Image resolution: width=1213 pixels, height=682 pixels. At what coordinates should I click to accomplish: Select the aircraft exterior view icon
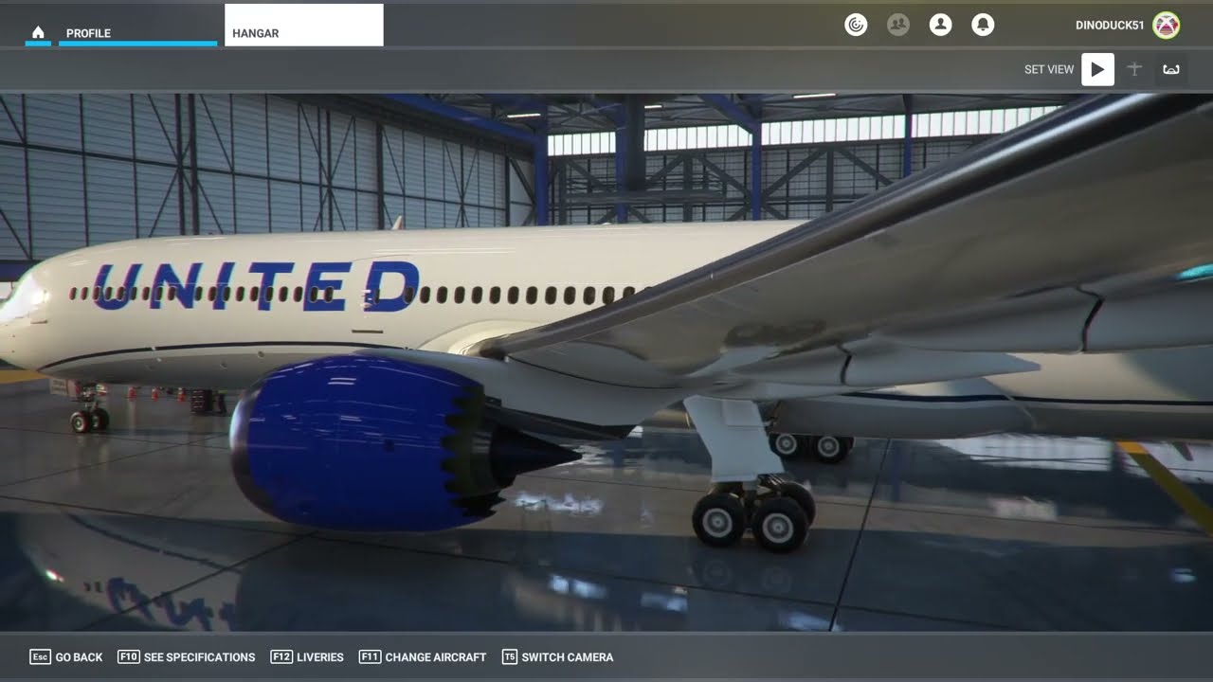(x=1134, y=69)
